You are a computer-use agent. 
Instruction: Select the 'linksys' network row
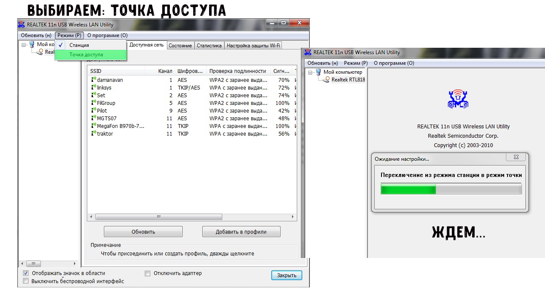pos(192,87)
